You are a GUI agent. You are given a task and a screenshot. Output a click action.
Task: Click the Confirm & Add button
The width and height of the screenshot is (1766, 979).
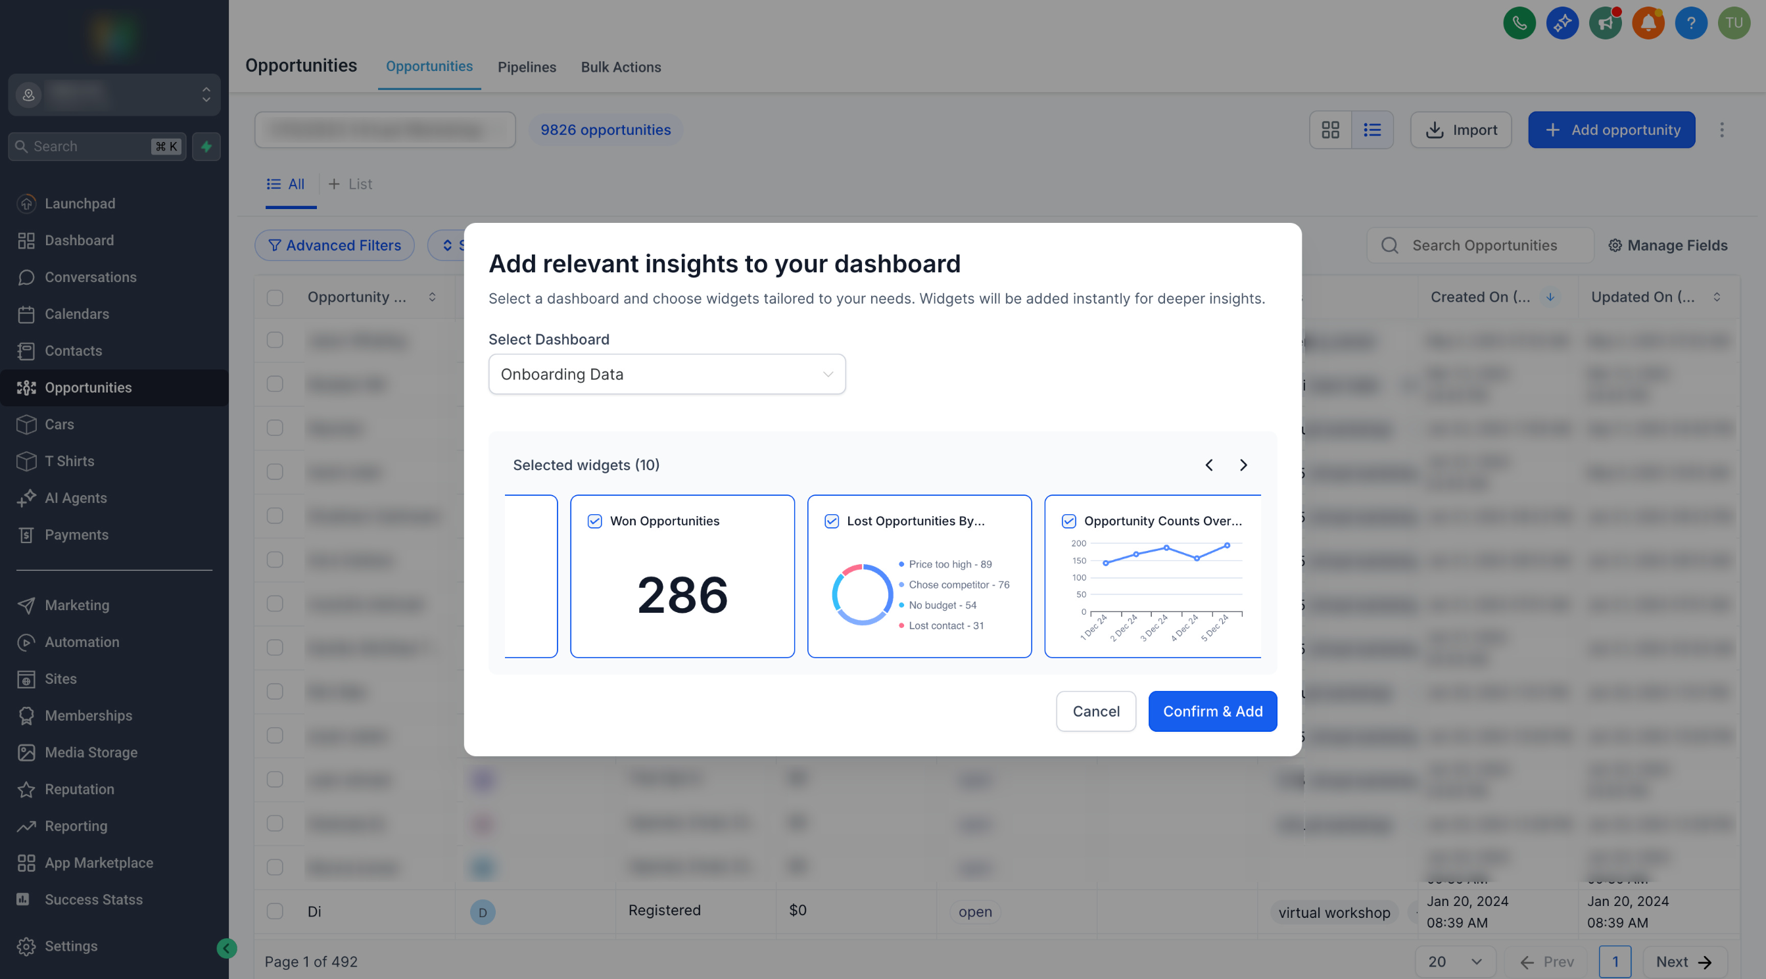[1212, 711]
